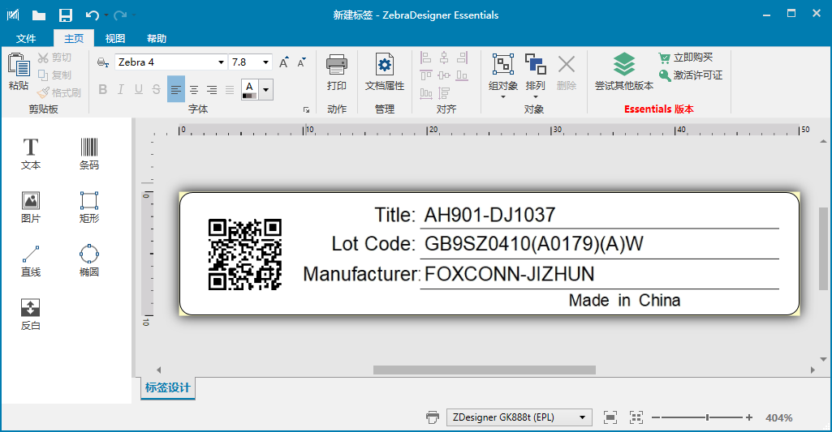Open the File (文件) tab
The width and height of the screenshot is (832, 432).
pos(26,38)
